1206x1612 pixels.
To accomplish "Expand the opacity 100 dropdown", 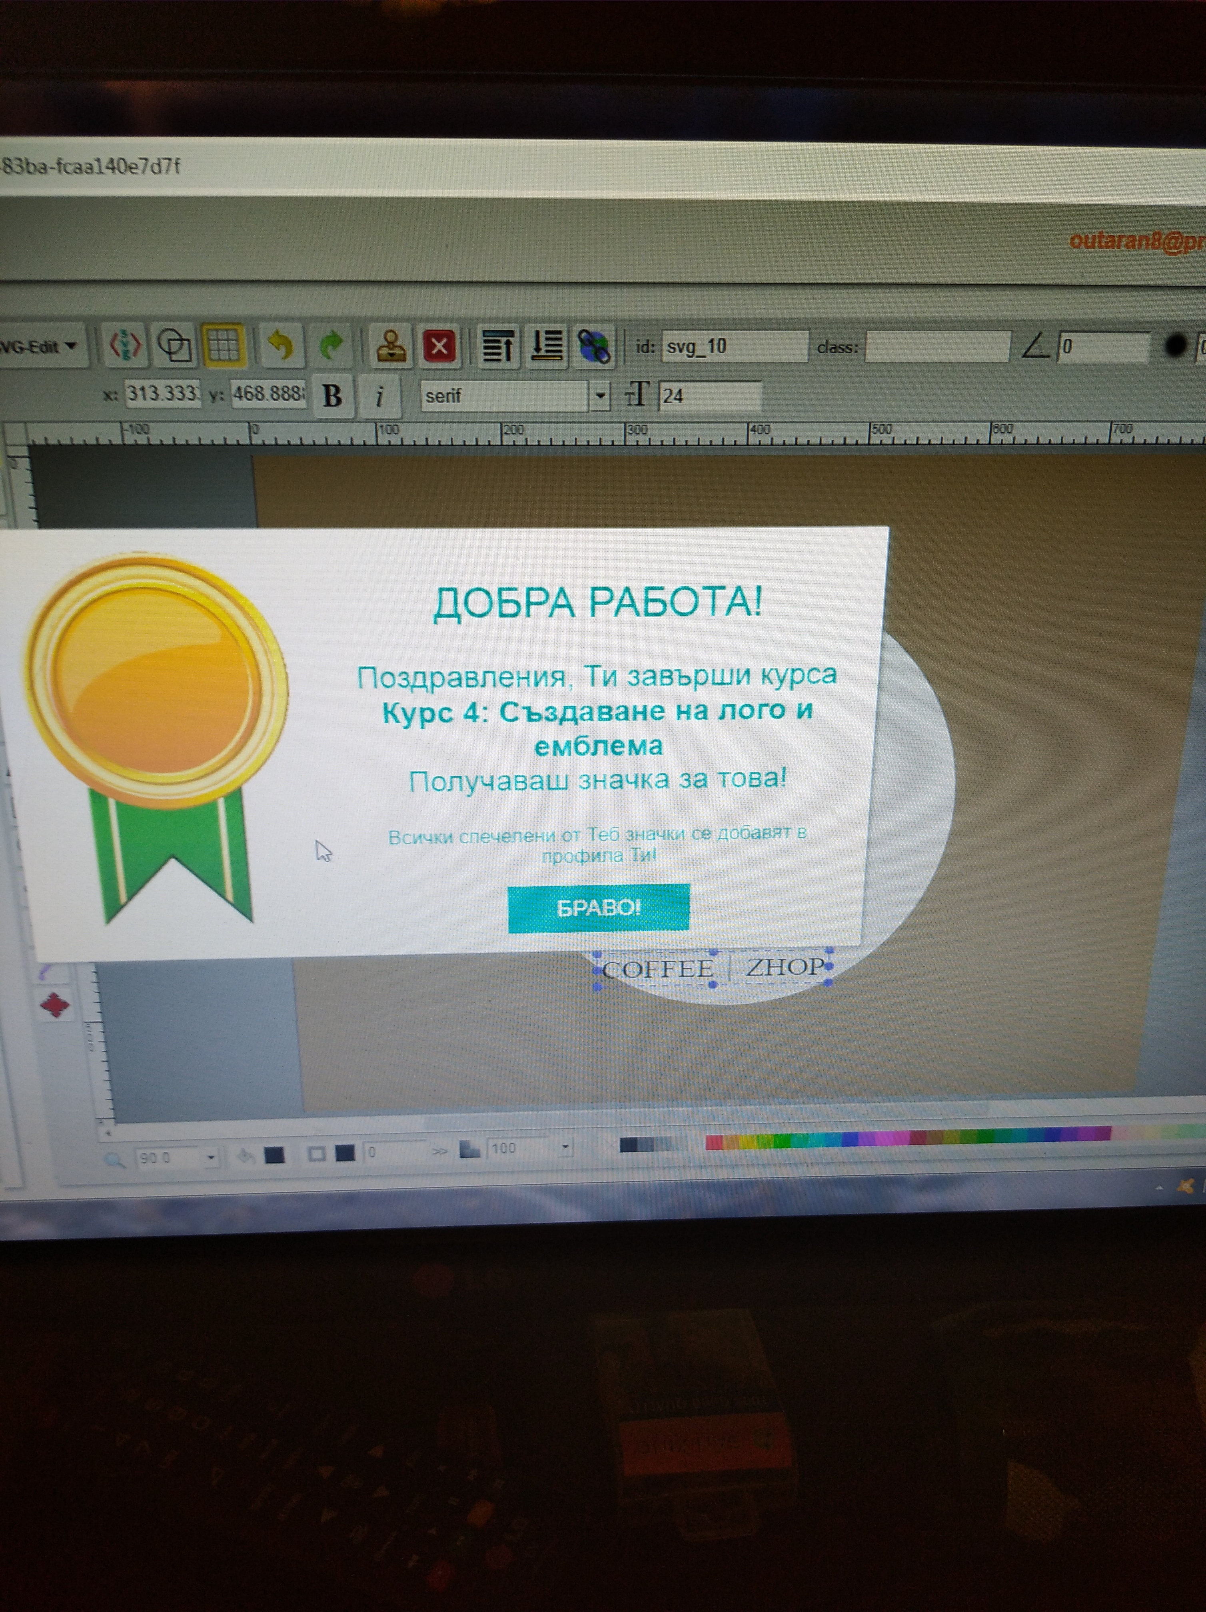I will (565, 1147).
